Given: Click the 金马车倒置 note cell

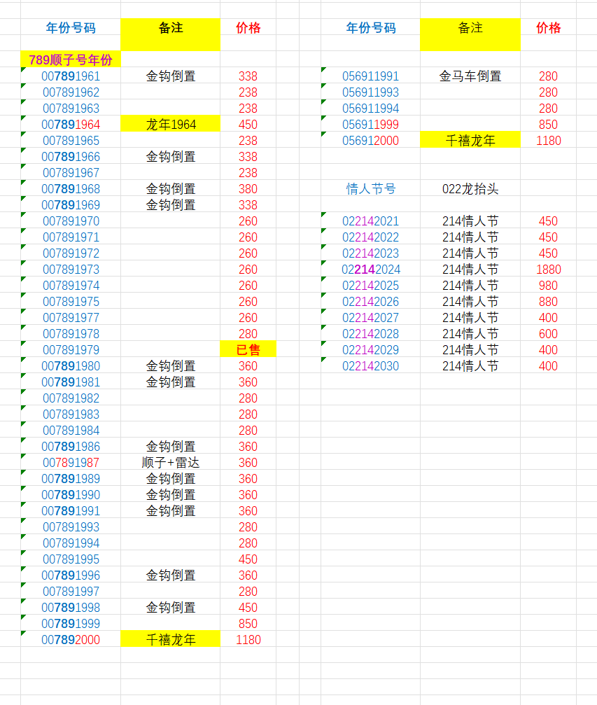Looking at the screenshot, I should [x=470, y=76].
